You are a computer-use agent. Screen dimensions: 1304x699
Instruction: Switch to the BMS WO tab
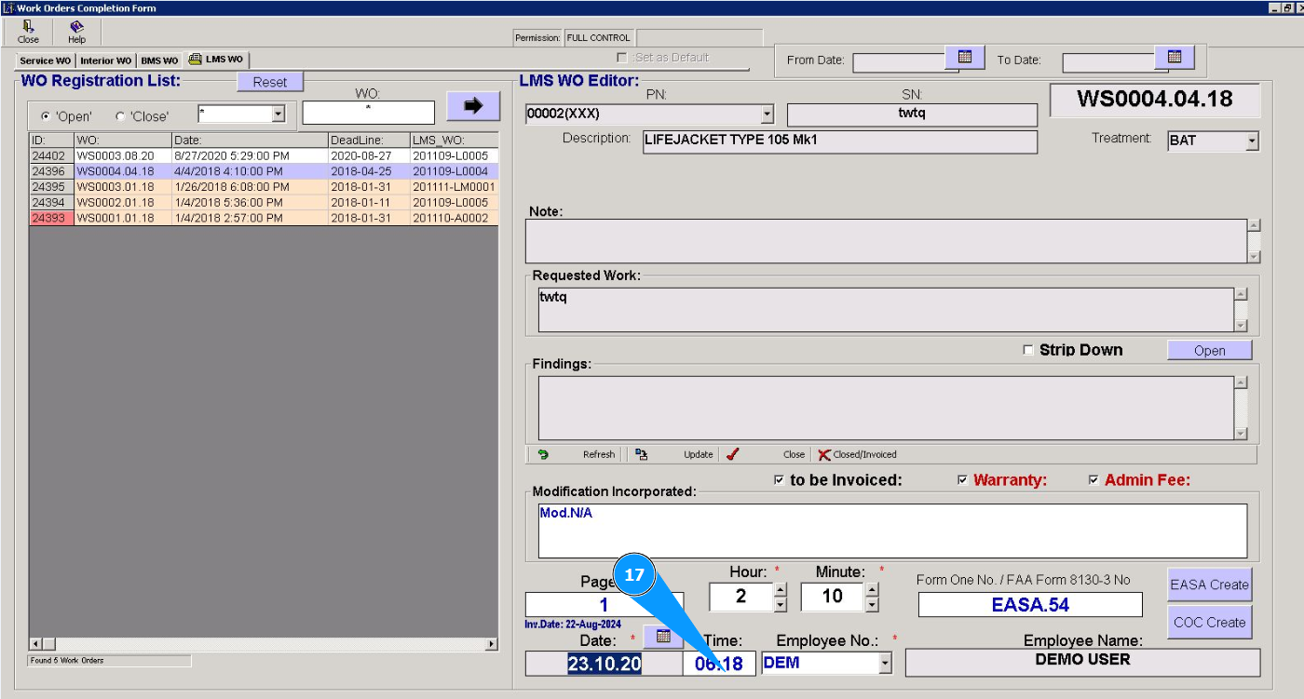coord(159,60)
